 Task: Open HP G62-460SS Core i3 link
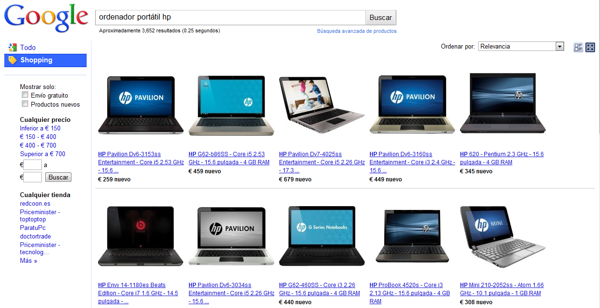320,289
